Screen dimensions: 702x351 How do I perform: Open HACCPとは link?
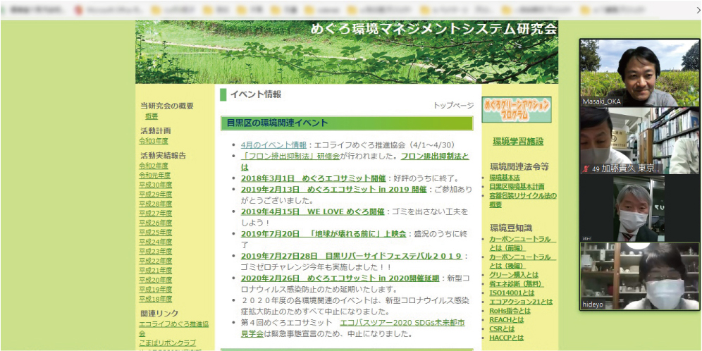pyautogui.click(x=506, y=338)
